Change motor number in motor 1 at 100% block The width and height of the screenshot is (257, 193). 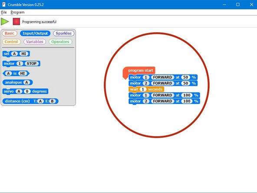click(x=146, y=95)
